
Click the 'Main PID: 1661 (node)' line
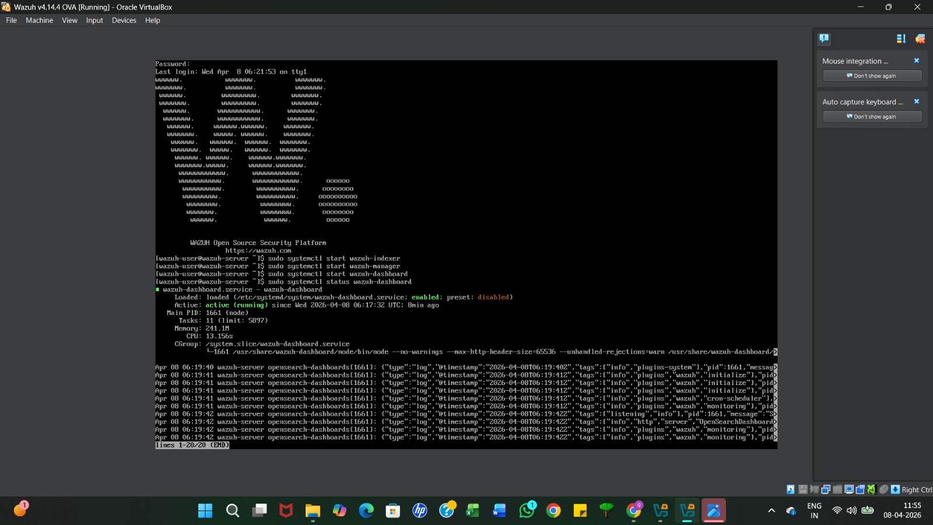[208, 313]
